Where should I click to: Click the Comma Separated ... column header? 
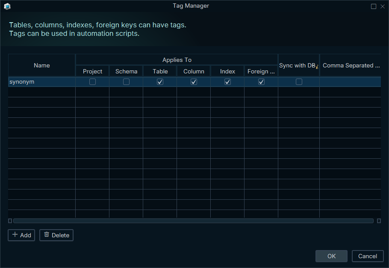click(350, 65)
